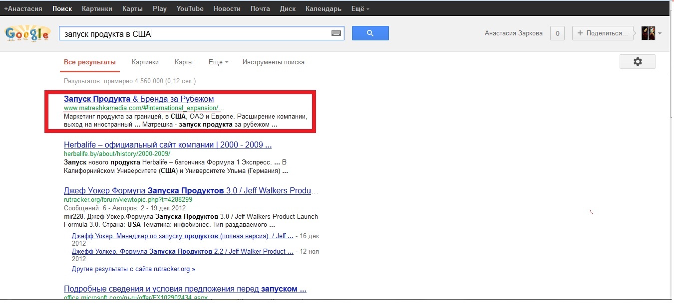
Task: Open sublink Джефф Уокер Менеджер по запуску продуктов
Action: click(183, 236)
